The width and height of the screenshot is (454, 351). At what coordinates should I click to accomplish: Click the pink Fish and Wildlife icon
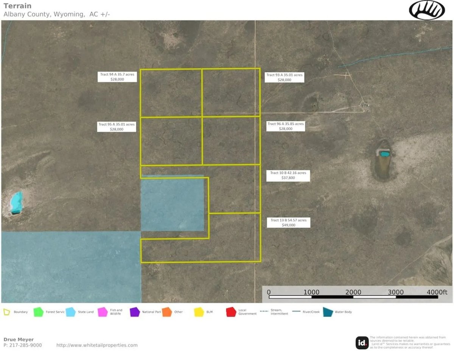point(103,312)
